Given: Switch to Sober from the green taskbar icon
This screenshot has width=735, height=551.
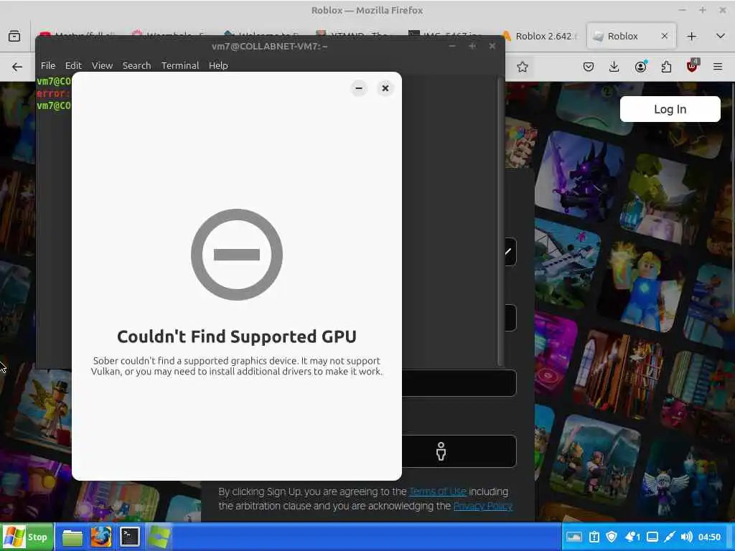Looking at the screenshot, I should (x=159, y=537).
